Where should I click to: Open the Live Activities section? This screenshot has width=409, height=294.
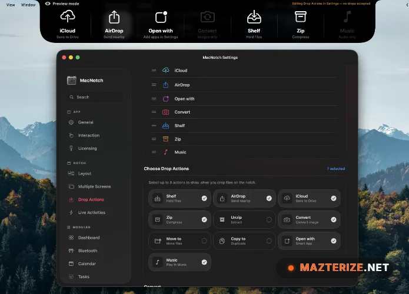(x=92, y=212)
